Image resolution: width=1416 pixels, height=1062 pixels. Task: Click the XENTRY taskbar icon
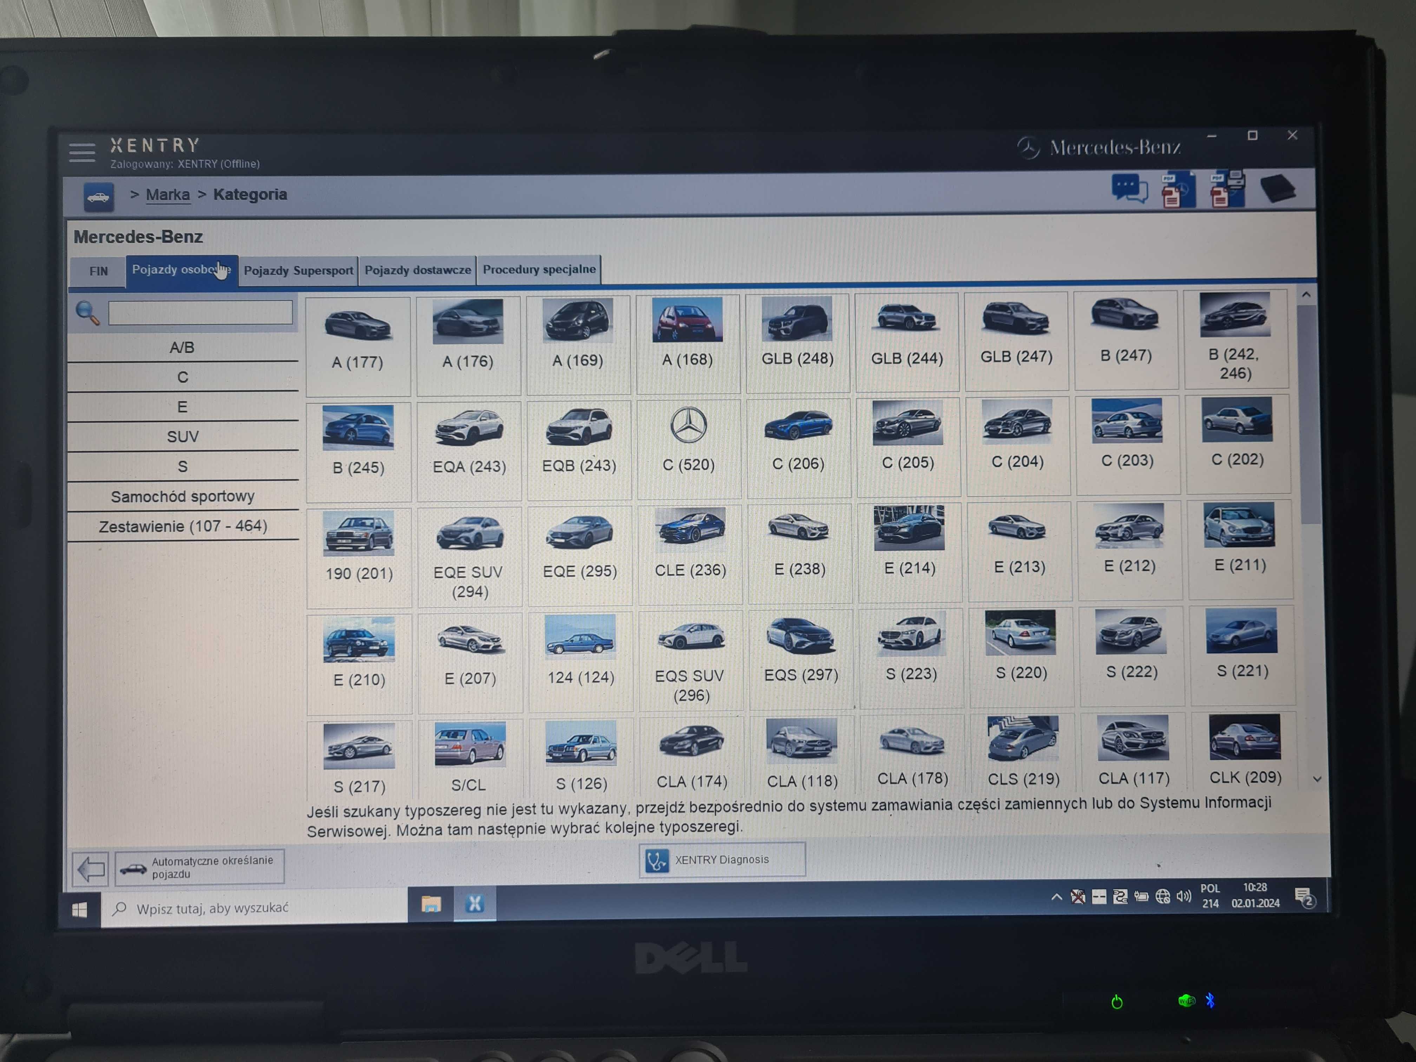click(x=474, y=903)
